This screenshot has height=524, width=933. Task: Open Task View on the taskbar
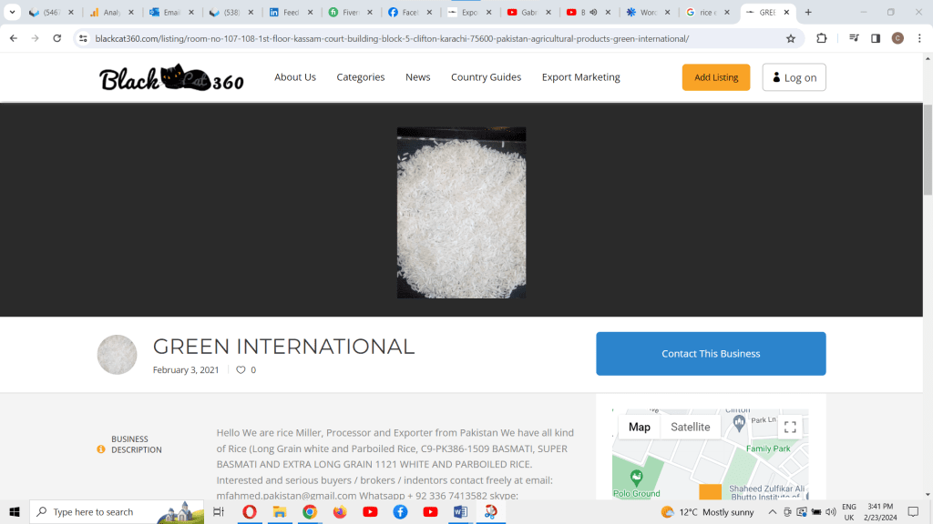219,511
